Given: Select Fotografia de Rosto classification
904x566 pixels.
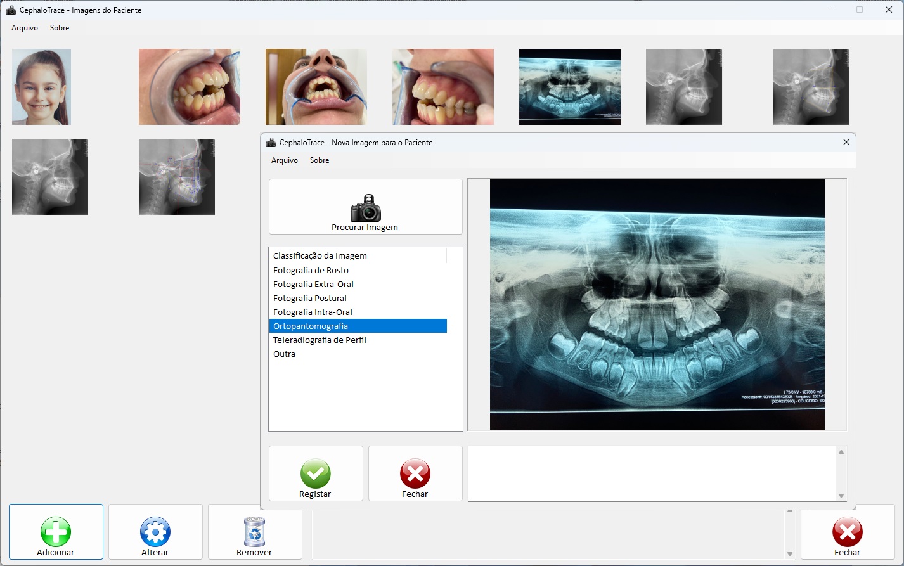Looking at the screenshot, I should [311, 270].
